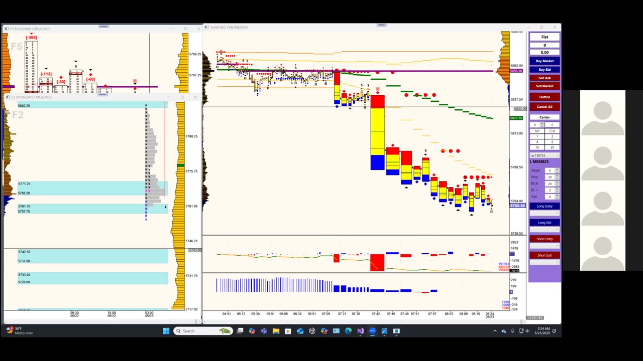Click the NP quantity button
Image resolution: width=643 pixels, height=361 pixels.
(537, 131)
